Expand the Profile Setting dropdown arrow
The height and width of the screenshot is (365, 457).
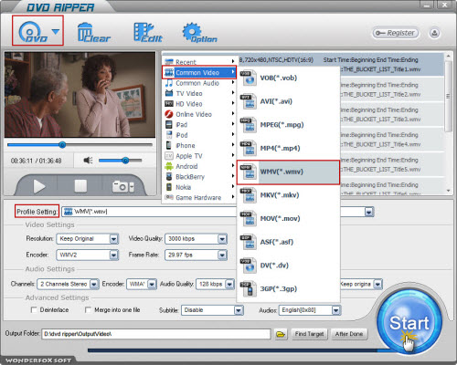(x=369, y=212)
